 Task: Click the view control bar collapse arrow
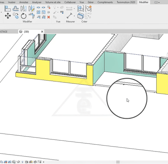[x=43, y=162]
